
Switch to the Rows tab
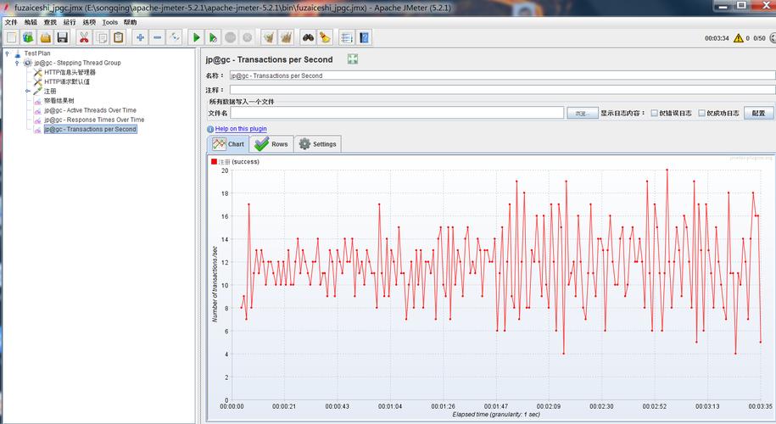click(271, 144)
